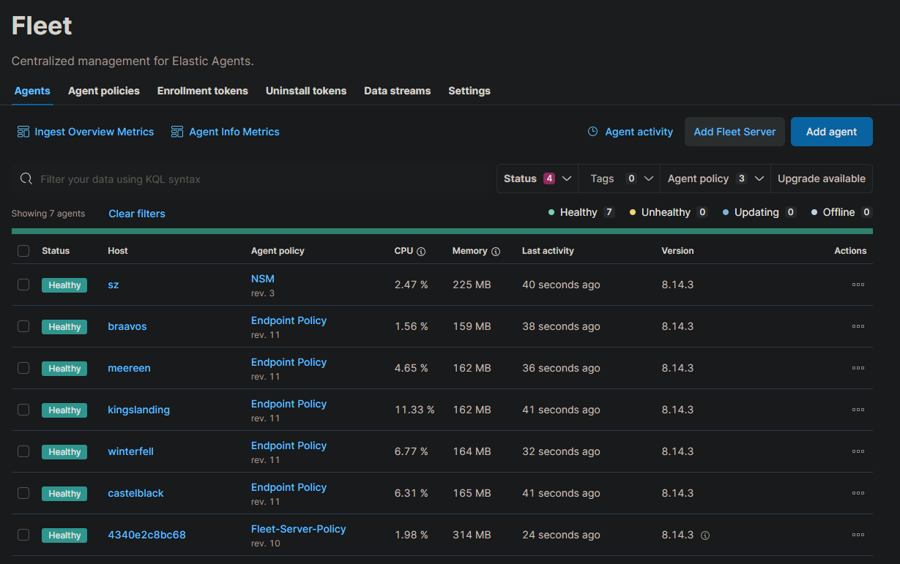Check the winterfell agent row checkbox

23,451
